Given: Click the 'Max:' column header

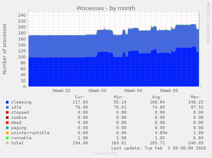Looking at the screenshot, I should pos(195,97).
